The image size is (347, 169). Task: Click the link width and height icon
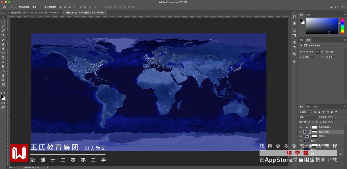point(318,52)
